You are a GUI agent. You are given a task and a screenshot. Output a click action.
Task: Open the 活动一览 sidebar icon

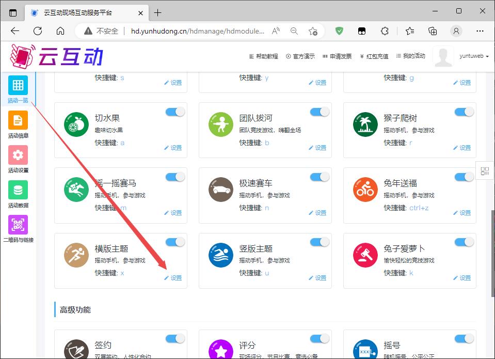(x=18, y=85)
